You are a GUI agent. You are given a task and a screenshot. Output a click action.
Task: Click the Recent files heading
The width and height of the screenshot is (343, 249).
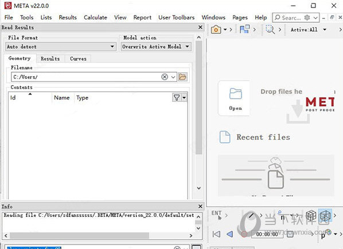point(263,137)
